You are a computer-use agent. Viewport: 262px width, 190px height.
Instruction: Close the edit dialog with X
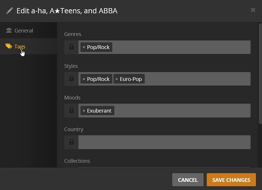point(253,10)
